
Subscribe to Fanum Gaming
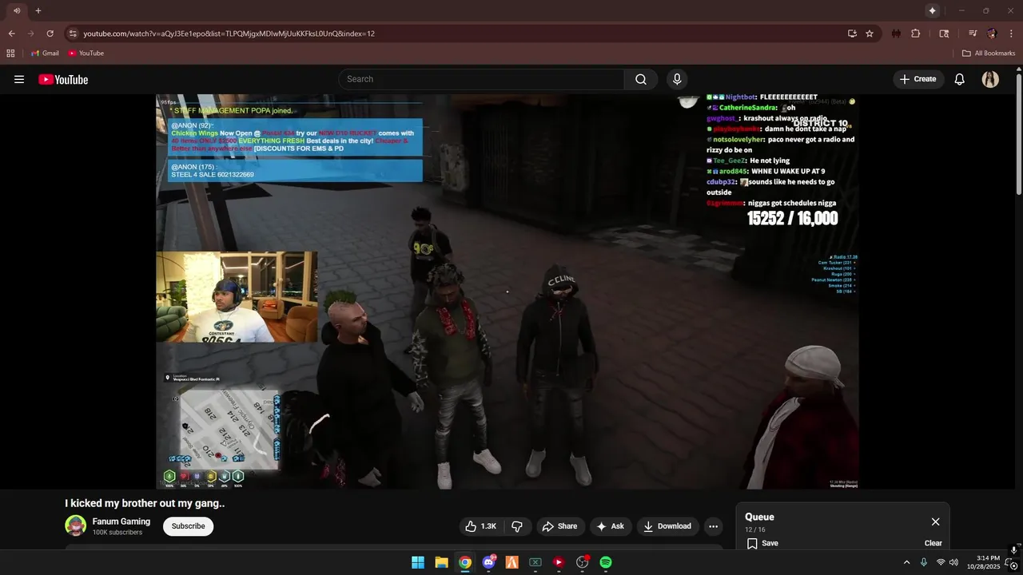[x=188, y=526]
